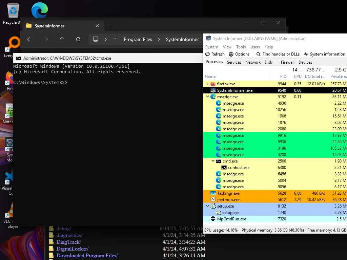
Task: Sort by the I/O total rate column
Action: [x=315, y=76]
